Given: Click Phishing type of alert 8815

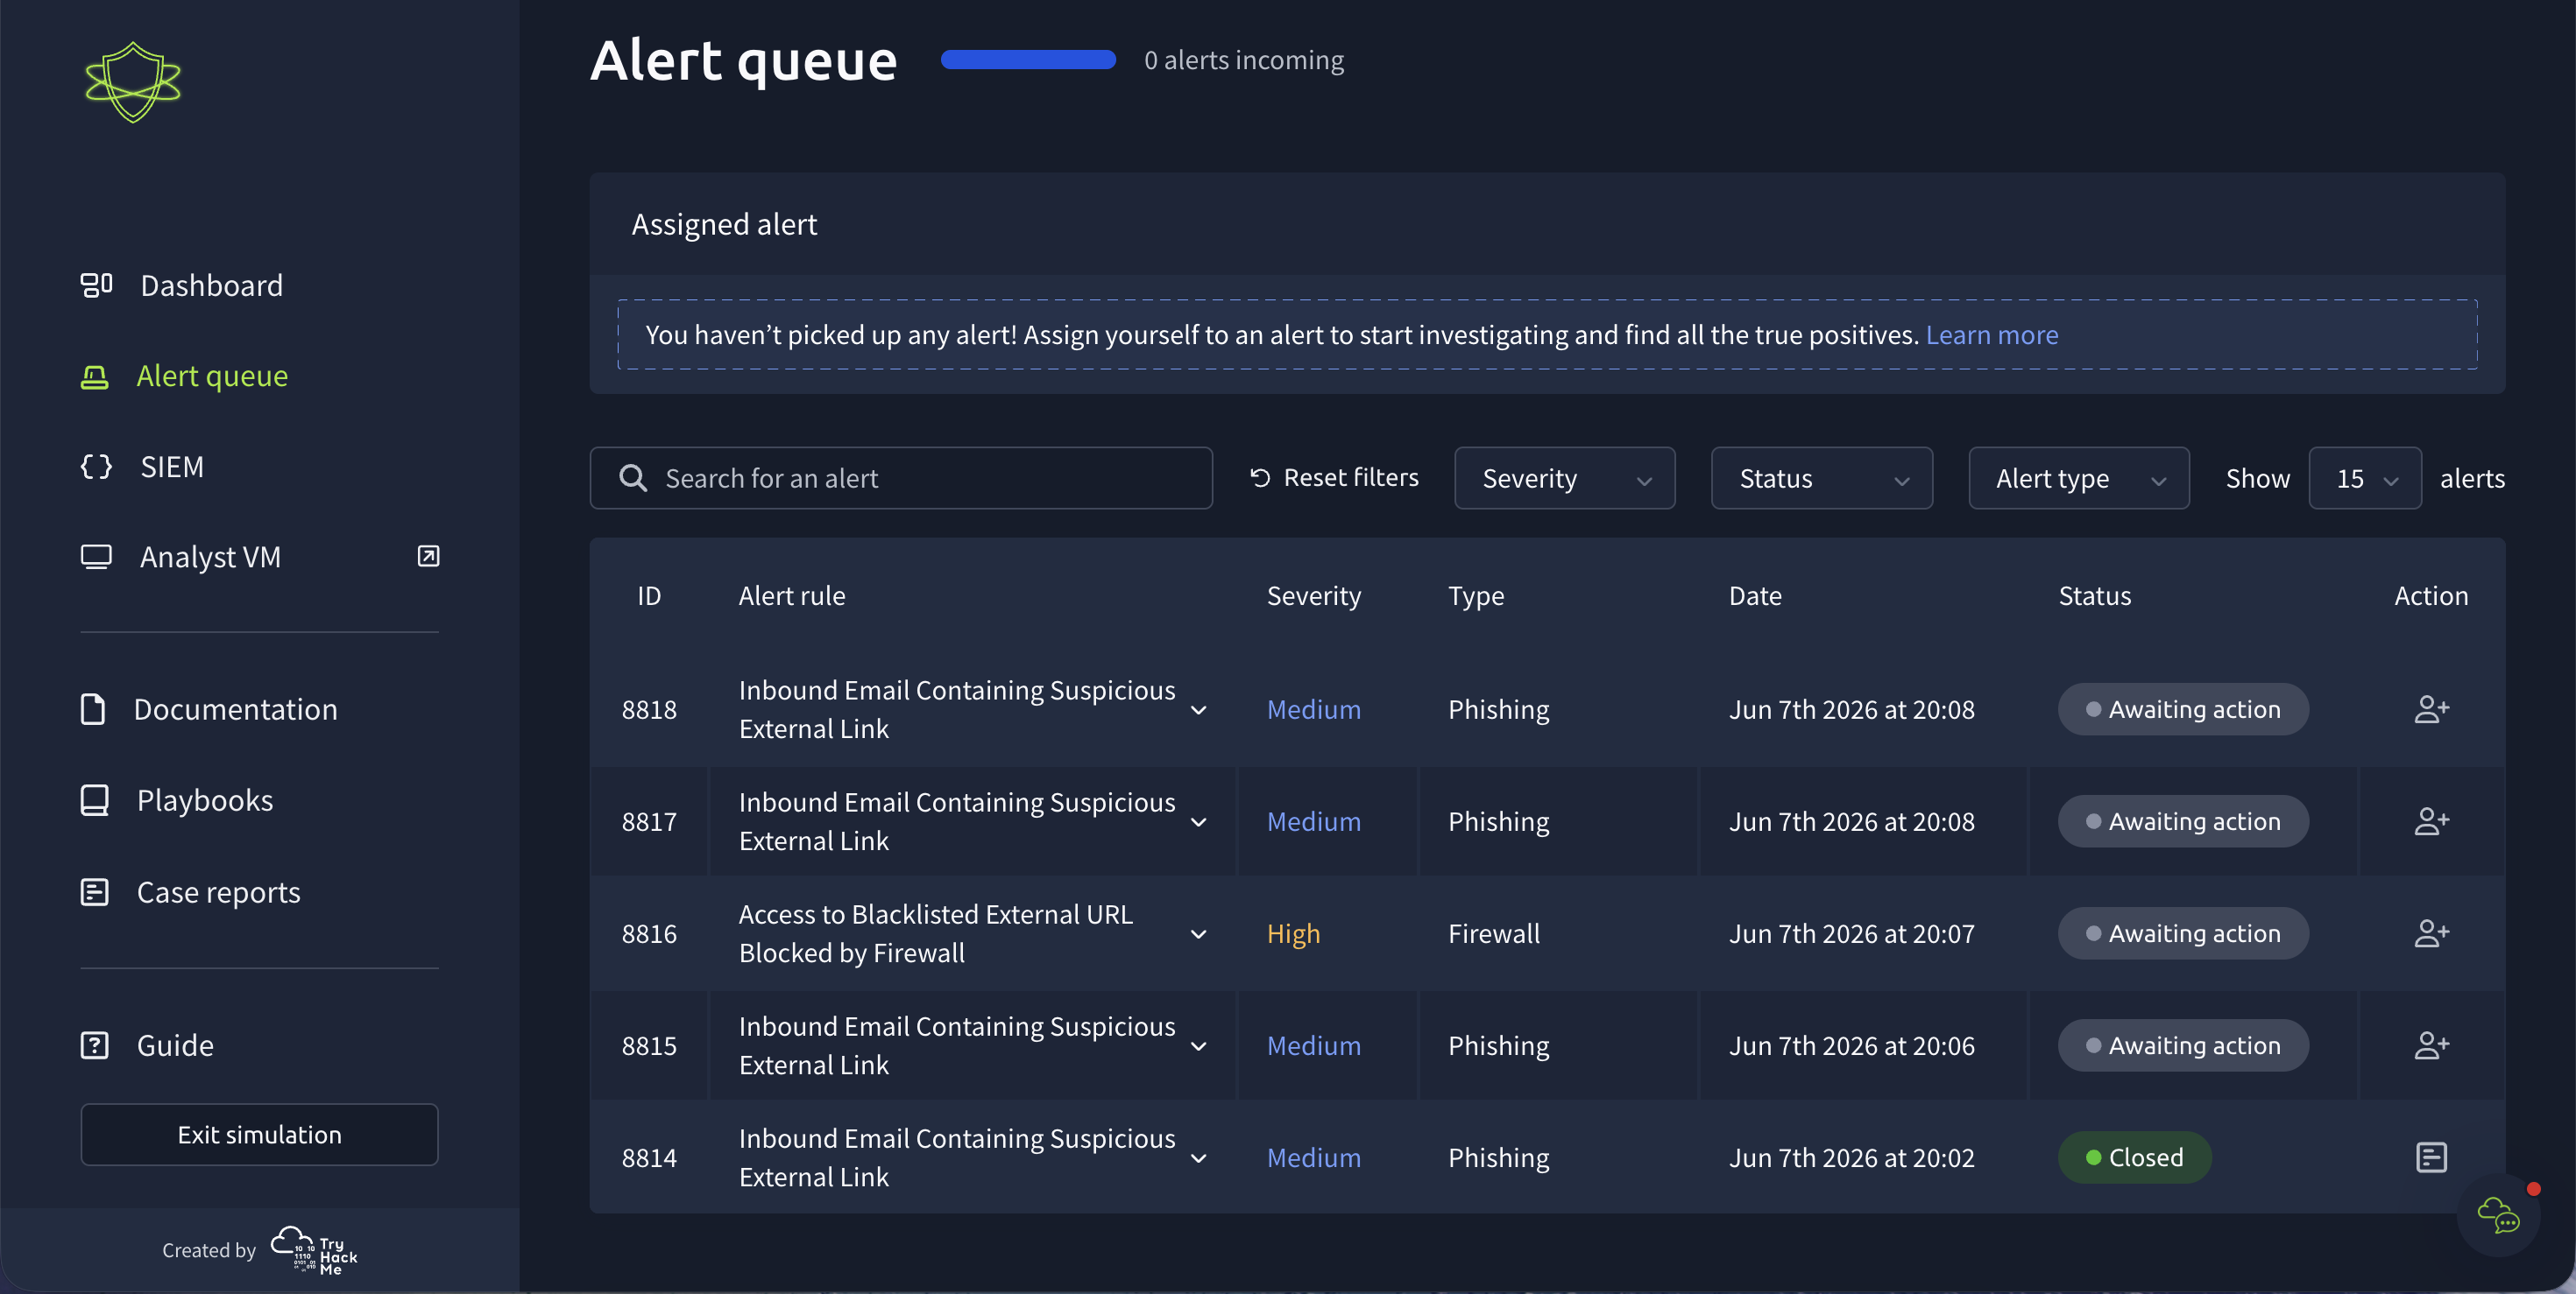Looking at the screenshot, I should click(1498, 1045).
